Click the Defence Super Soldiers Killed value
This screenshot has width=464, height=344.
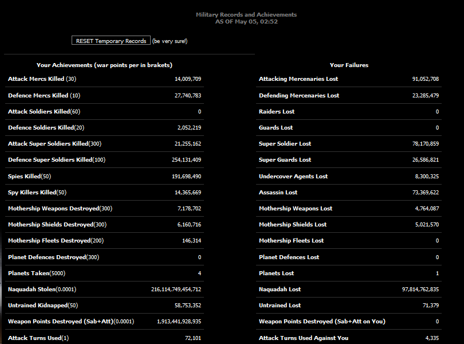[181, 160]
